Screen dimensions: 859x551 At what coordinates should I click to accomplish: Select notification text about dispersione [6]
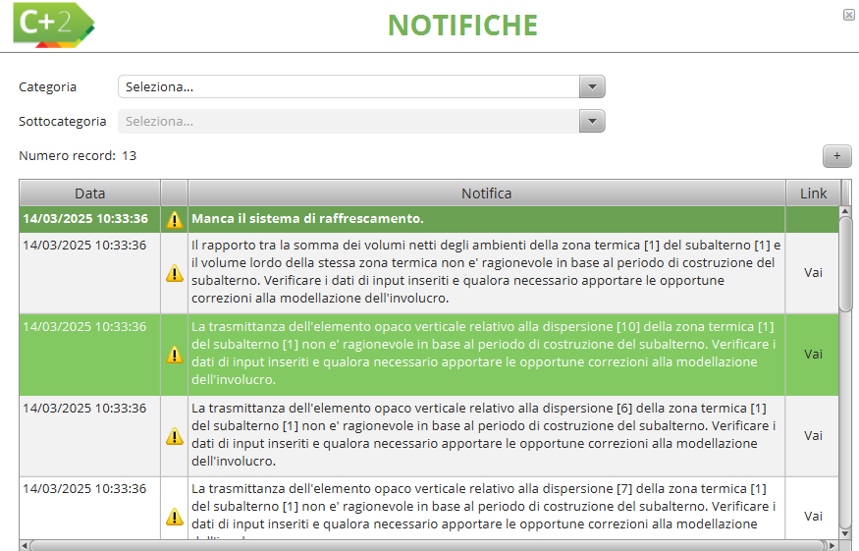click(487, 435)
